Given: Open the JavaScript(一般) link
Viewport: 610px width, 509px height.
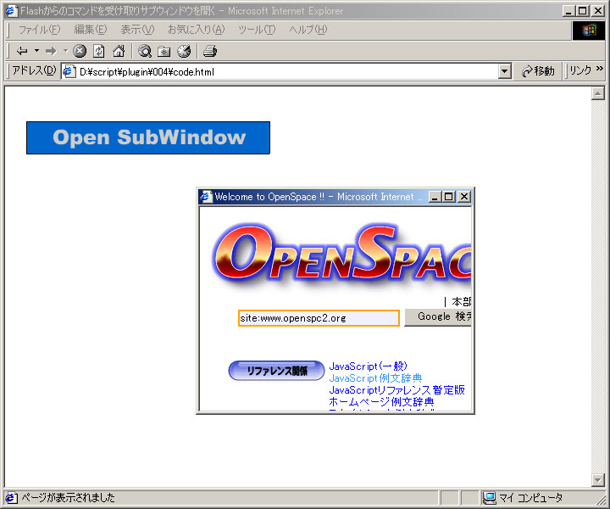Looking at the screenshot, I should click(368, 366).
